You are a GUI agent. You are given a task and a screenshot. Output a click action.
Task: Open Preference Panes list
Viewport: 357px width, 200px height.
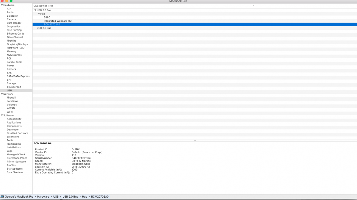click(x=17, y=158)
